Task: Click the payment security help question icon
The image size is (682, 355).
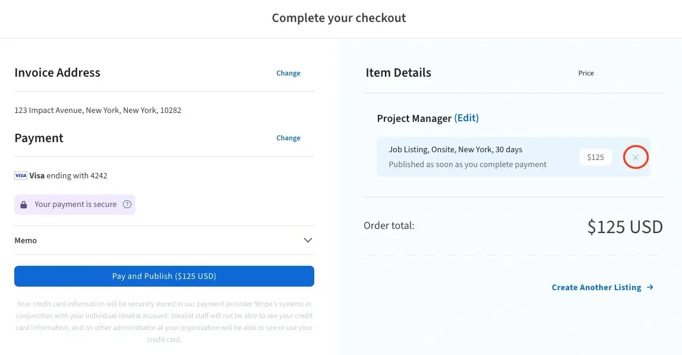Action: (127, 205)
